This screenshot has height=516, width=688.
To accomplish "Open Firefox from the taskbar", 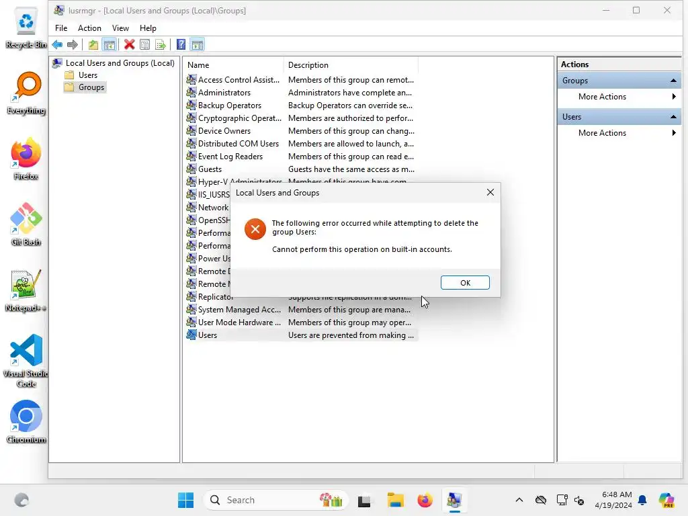I will tap(425, 500).
